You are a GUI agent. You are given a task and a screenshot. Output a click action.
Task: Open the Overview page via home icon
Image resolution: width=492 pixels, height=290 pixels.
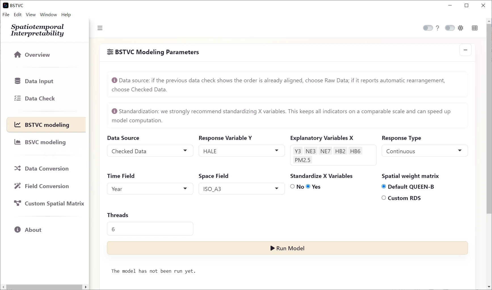18,54
